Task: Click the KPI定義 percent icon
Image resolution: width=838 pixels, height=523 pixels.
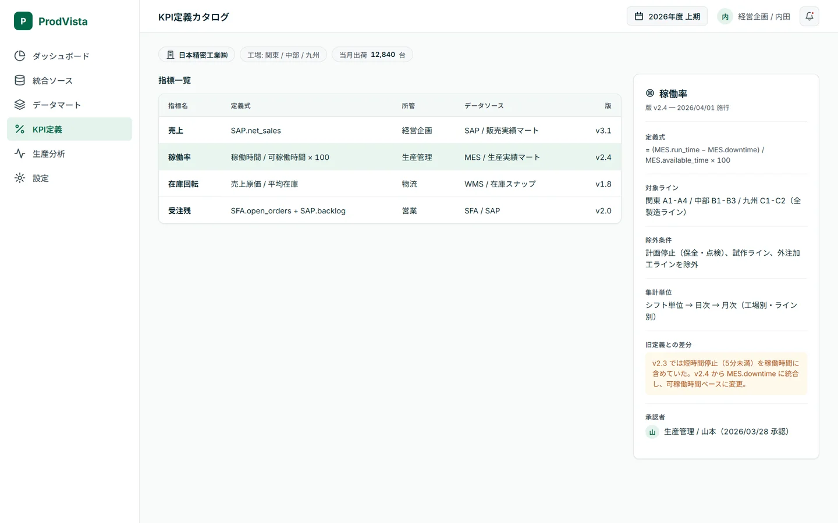Action: point(20,129)
